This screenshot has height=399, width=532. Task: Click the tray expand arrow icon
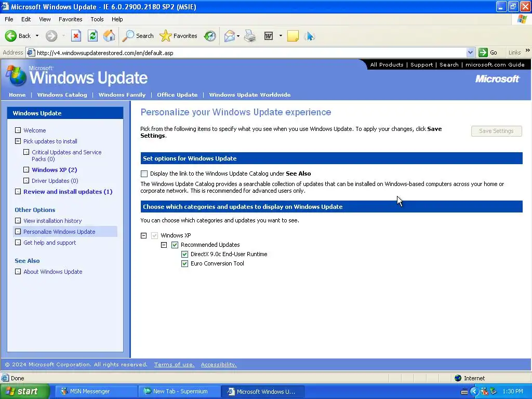(474, 392)
